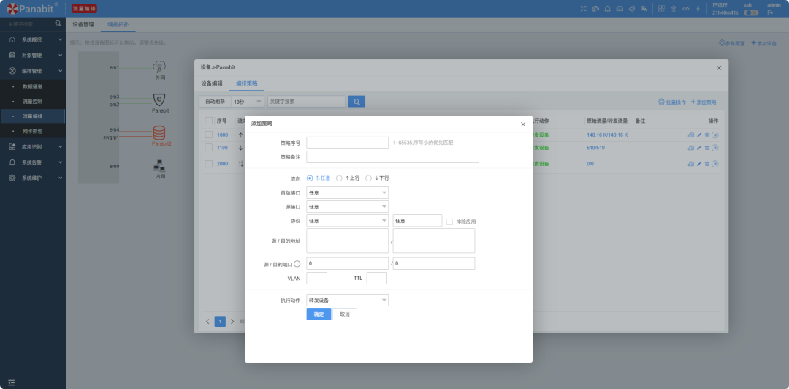Click the lightning bolt icon
The height and width of the screenshot is (389, 789).
coord(698,9)
